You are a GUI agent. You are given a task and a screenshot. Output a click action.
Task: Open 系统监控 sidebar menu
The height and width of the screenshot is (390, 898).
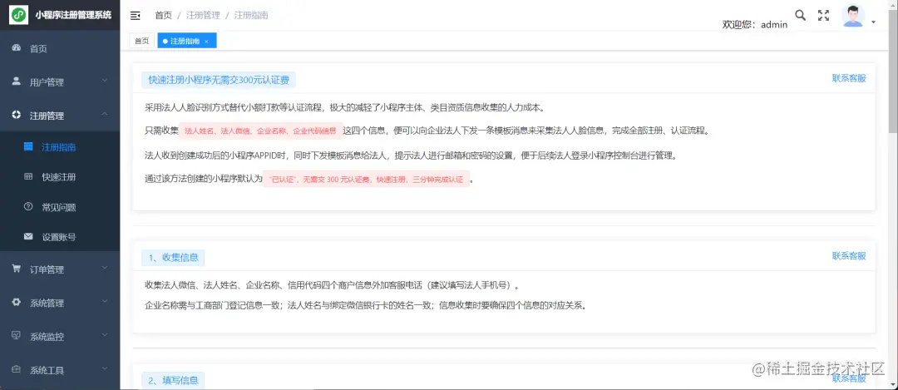tap(60, 336)
